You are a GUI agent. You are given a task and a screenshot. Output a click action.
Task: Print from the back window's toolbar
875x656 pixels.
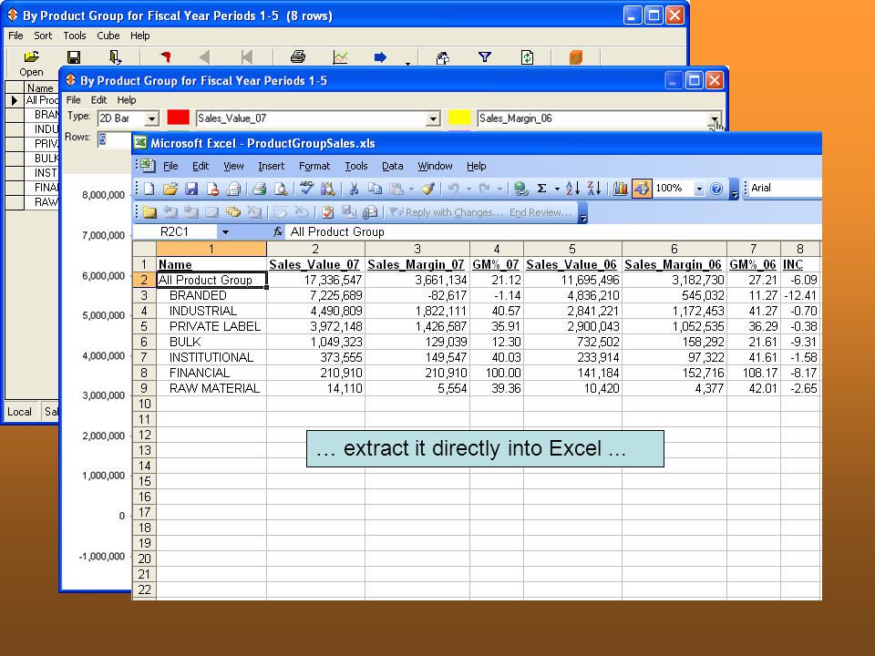(x=298, y=56)
